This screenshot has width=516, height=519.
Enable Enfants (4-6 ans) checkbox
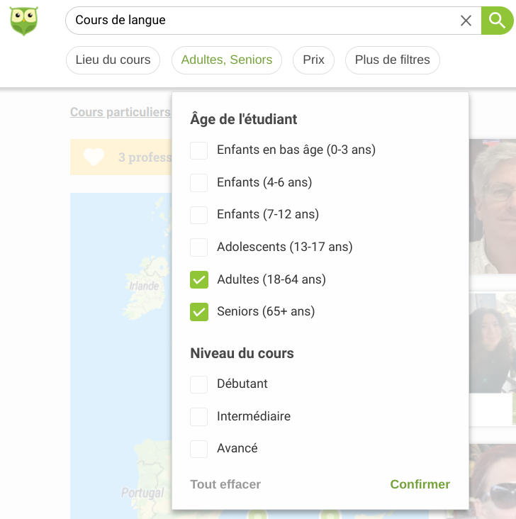199,183
